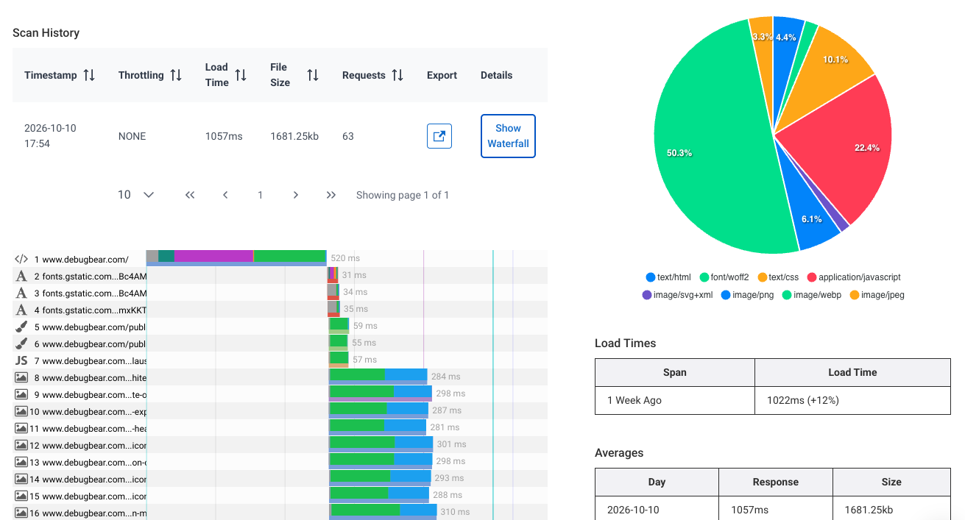Image resolution: width=965 pixels, height=520 pixels.
Task: Select the stylesheet brush icon on request 6
Action: pos(21,343)
